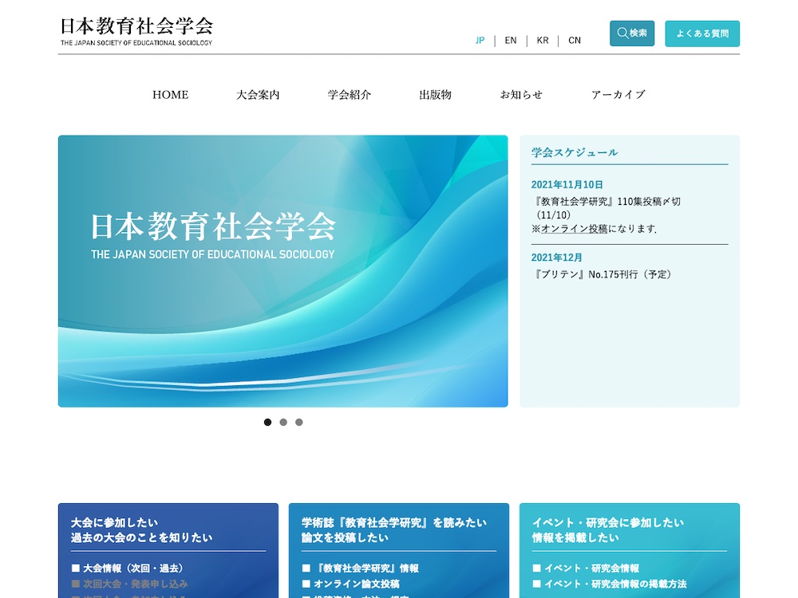
Task: Click the 日本教育社会学会 header logo
Action: [136, 32]
